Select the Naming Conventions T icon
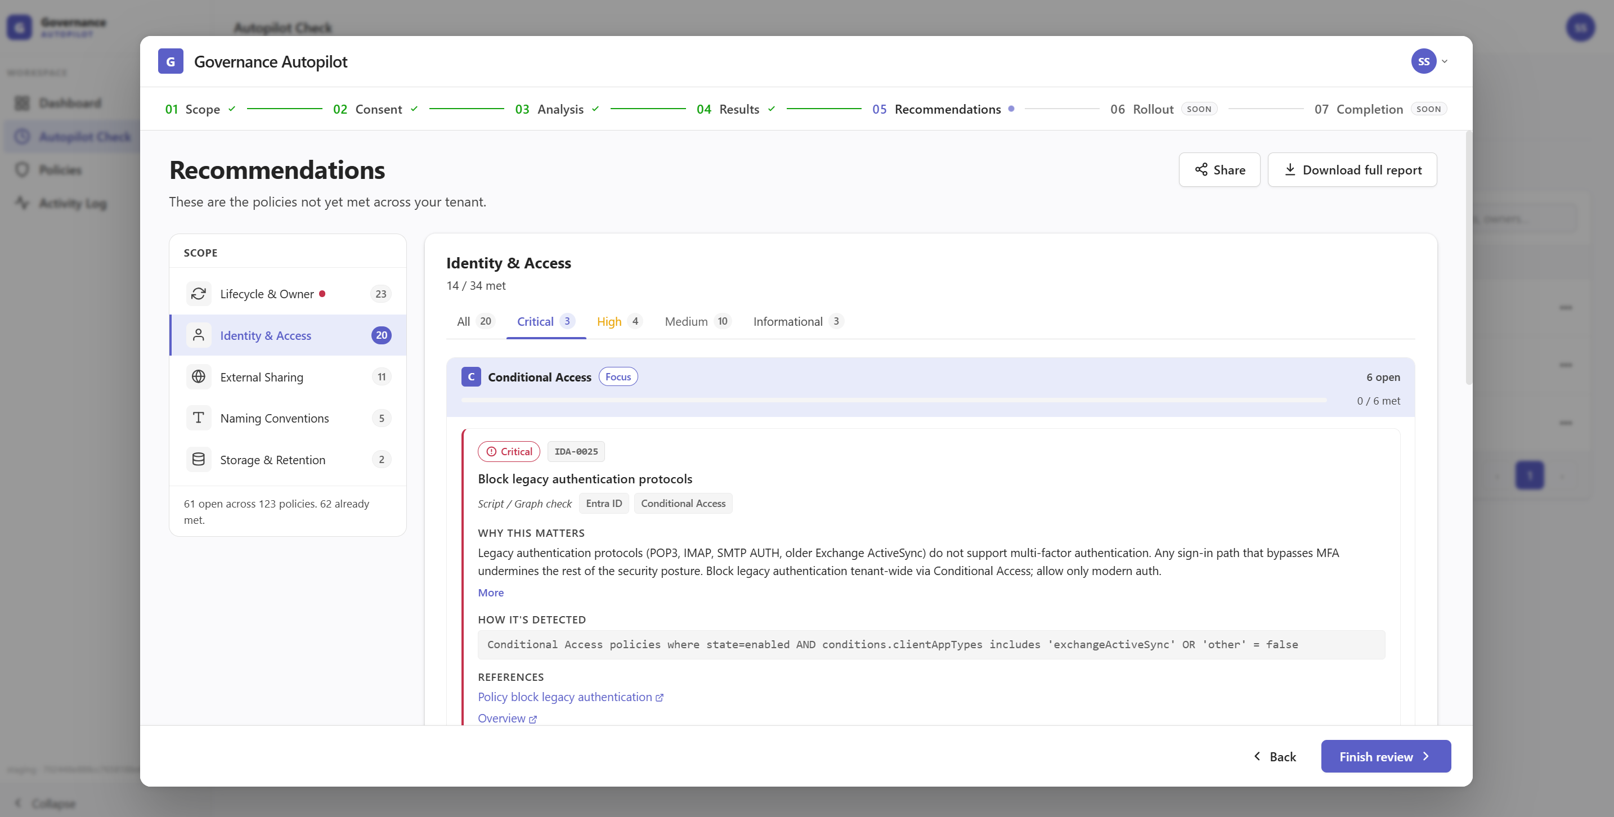Image resolution: width=1614 pixels, height=817 pixels. click(x=199, y=418)
